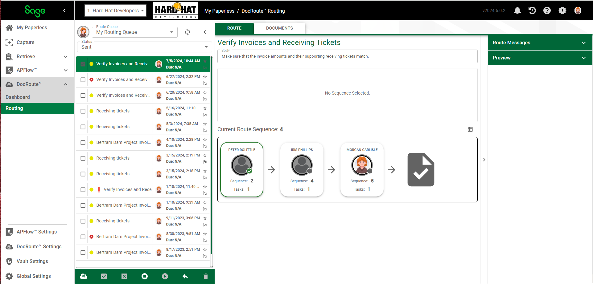This screenshot has width=593, height=284.
Task: Check the 5/16/2024 Receiving tickets checkbox
Action: pyautogui.click(x=83, y=111)
